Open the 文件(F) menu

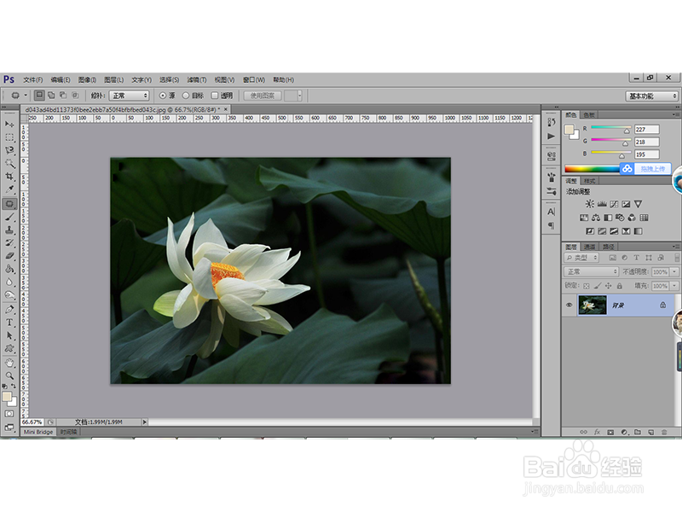33,79
